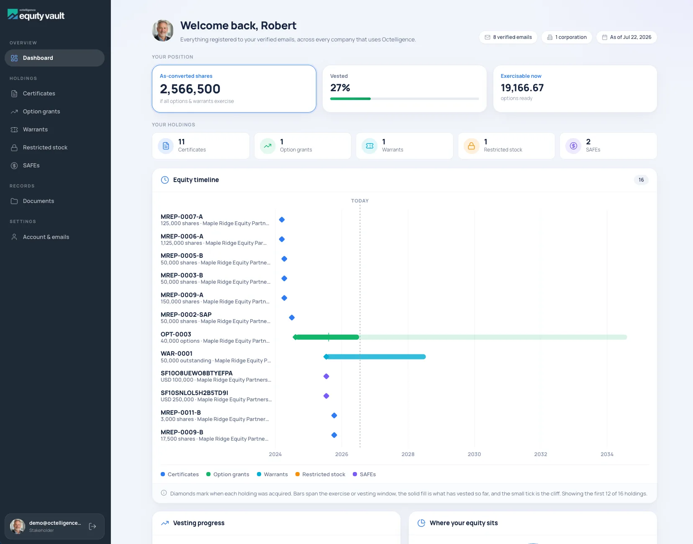
Task: Go to Option grants in sidebar
Action: (x=54, y=111)
